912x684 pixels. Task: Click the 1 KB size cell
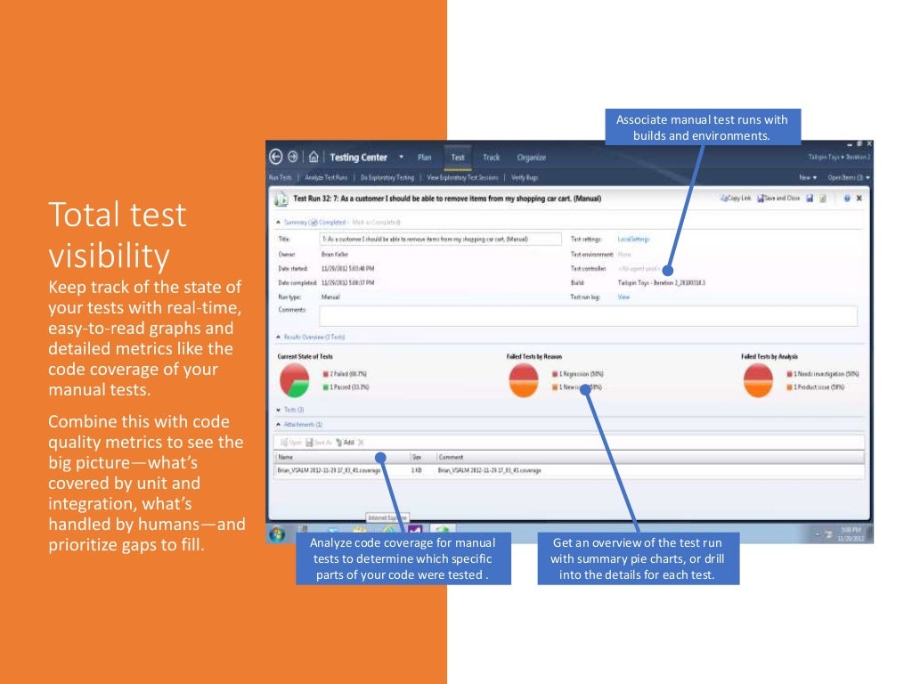[417, 470]
